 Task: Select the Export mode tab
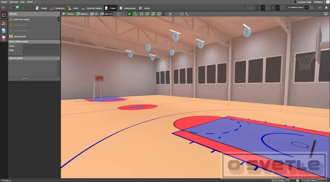pyautogui.click(x=111, y=8)
